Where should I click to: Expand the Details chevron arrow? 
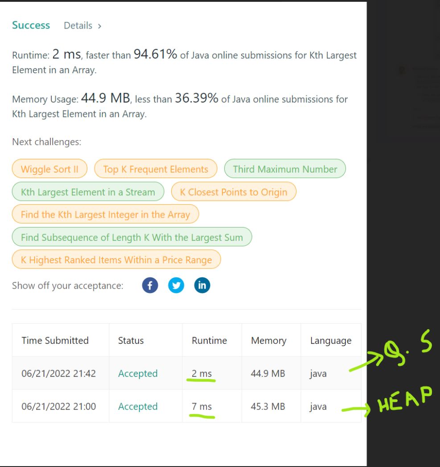tap(99, 26)
